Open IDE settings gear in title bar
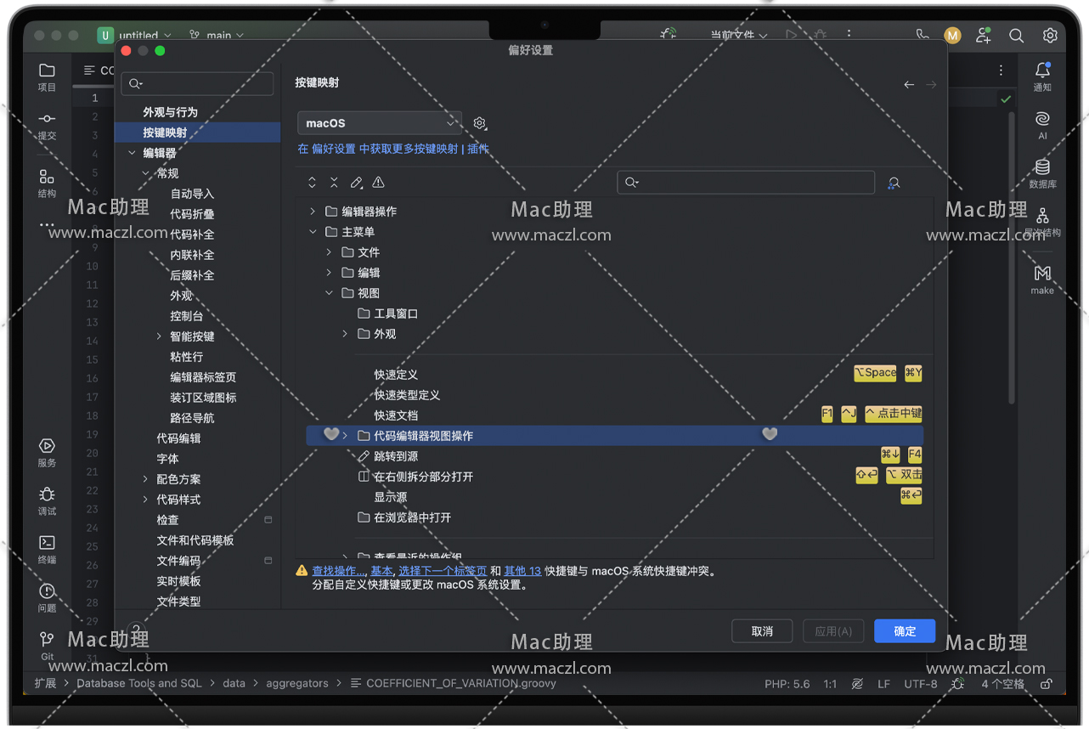The height and width of the screenshot is (729, 1089). tap(1050, 36)
